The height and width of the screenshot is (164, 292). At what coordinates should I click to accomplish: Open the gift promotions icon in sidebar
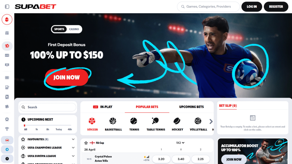click(7, 33)
